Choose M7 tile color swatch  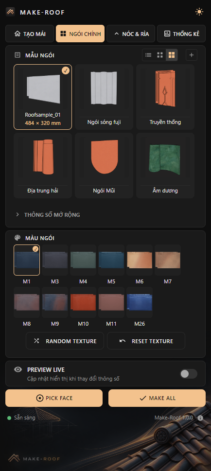click(x=168, y=260)
